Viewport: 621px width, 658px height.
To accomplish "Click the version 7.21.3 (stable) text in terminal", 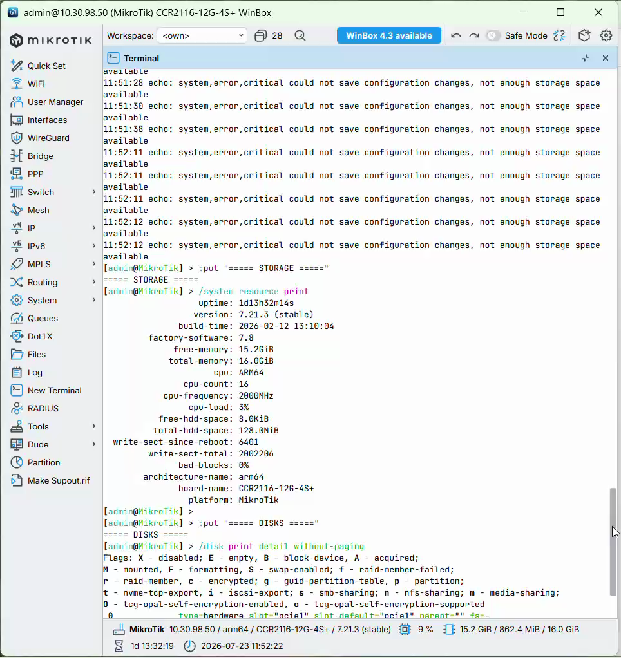I will coord(276,315).
